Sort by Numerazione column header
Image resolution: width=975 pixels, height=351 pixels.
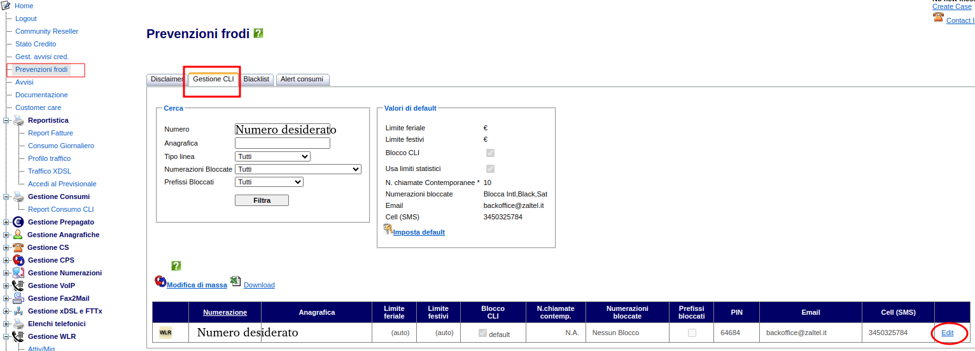tap(225, 312)
